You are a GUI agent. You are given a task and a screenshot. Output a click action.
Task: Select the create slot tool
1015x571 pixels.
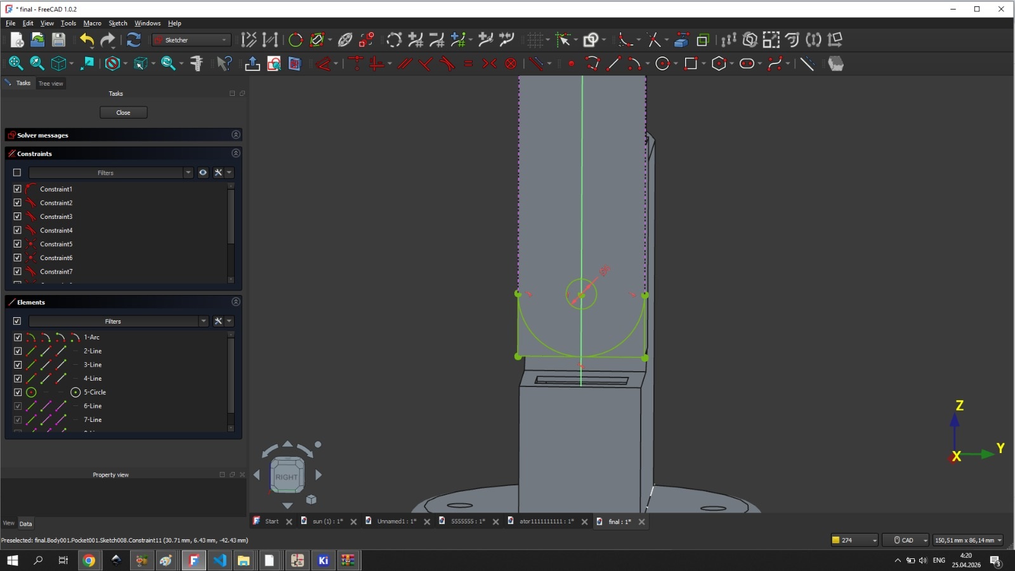coord(747,63)
